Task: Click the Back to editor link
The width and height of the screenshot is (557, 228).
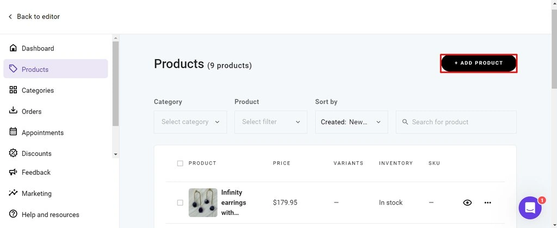Action: coord(34,17)
